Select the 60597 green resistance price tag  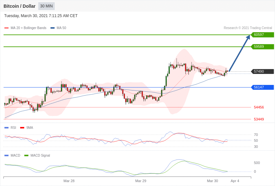pyautogui.click(x=262, y=35)
